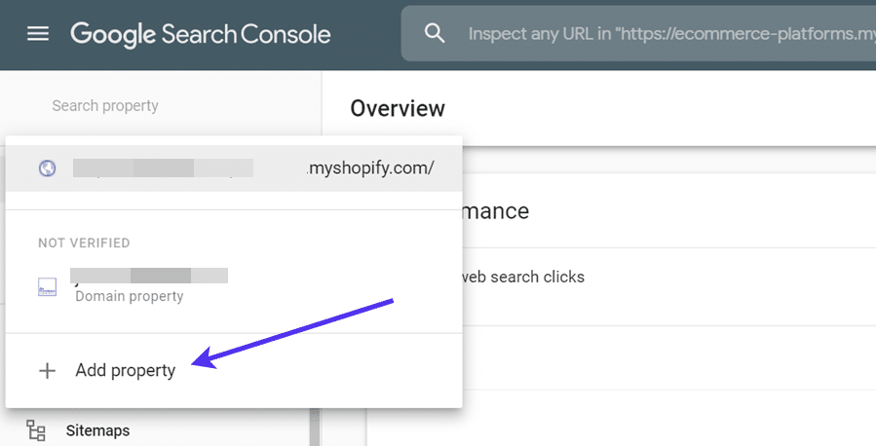
Task: Open Sitemaps in the sidebar
Action: coord(97,429)
